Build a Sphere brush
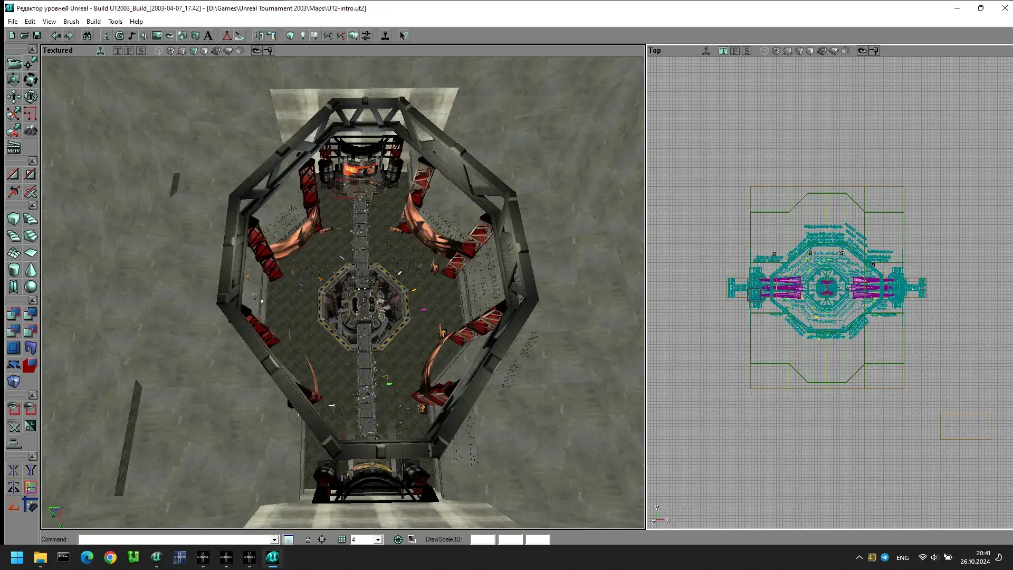 point(31,287)
